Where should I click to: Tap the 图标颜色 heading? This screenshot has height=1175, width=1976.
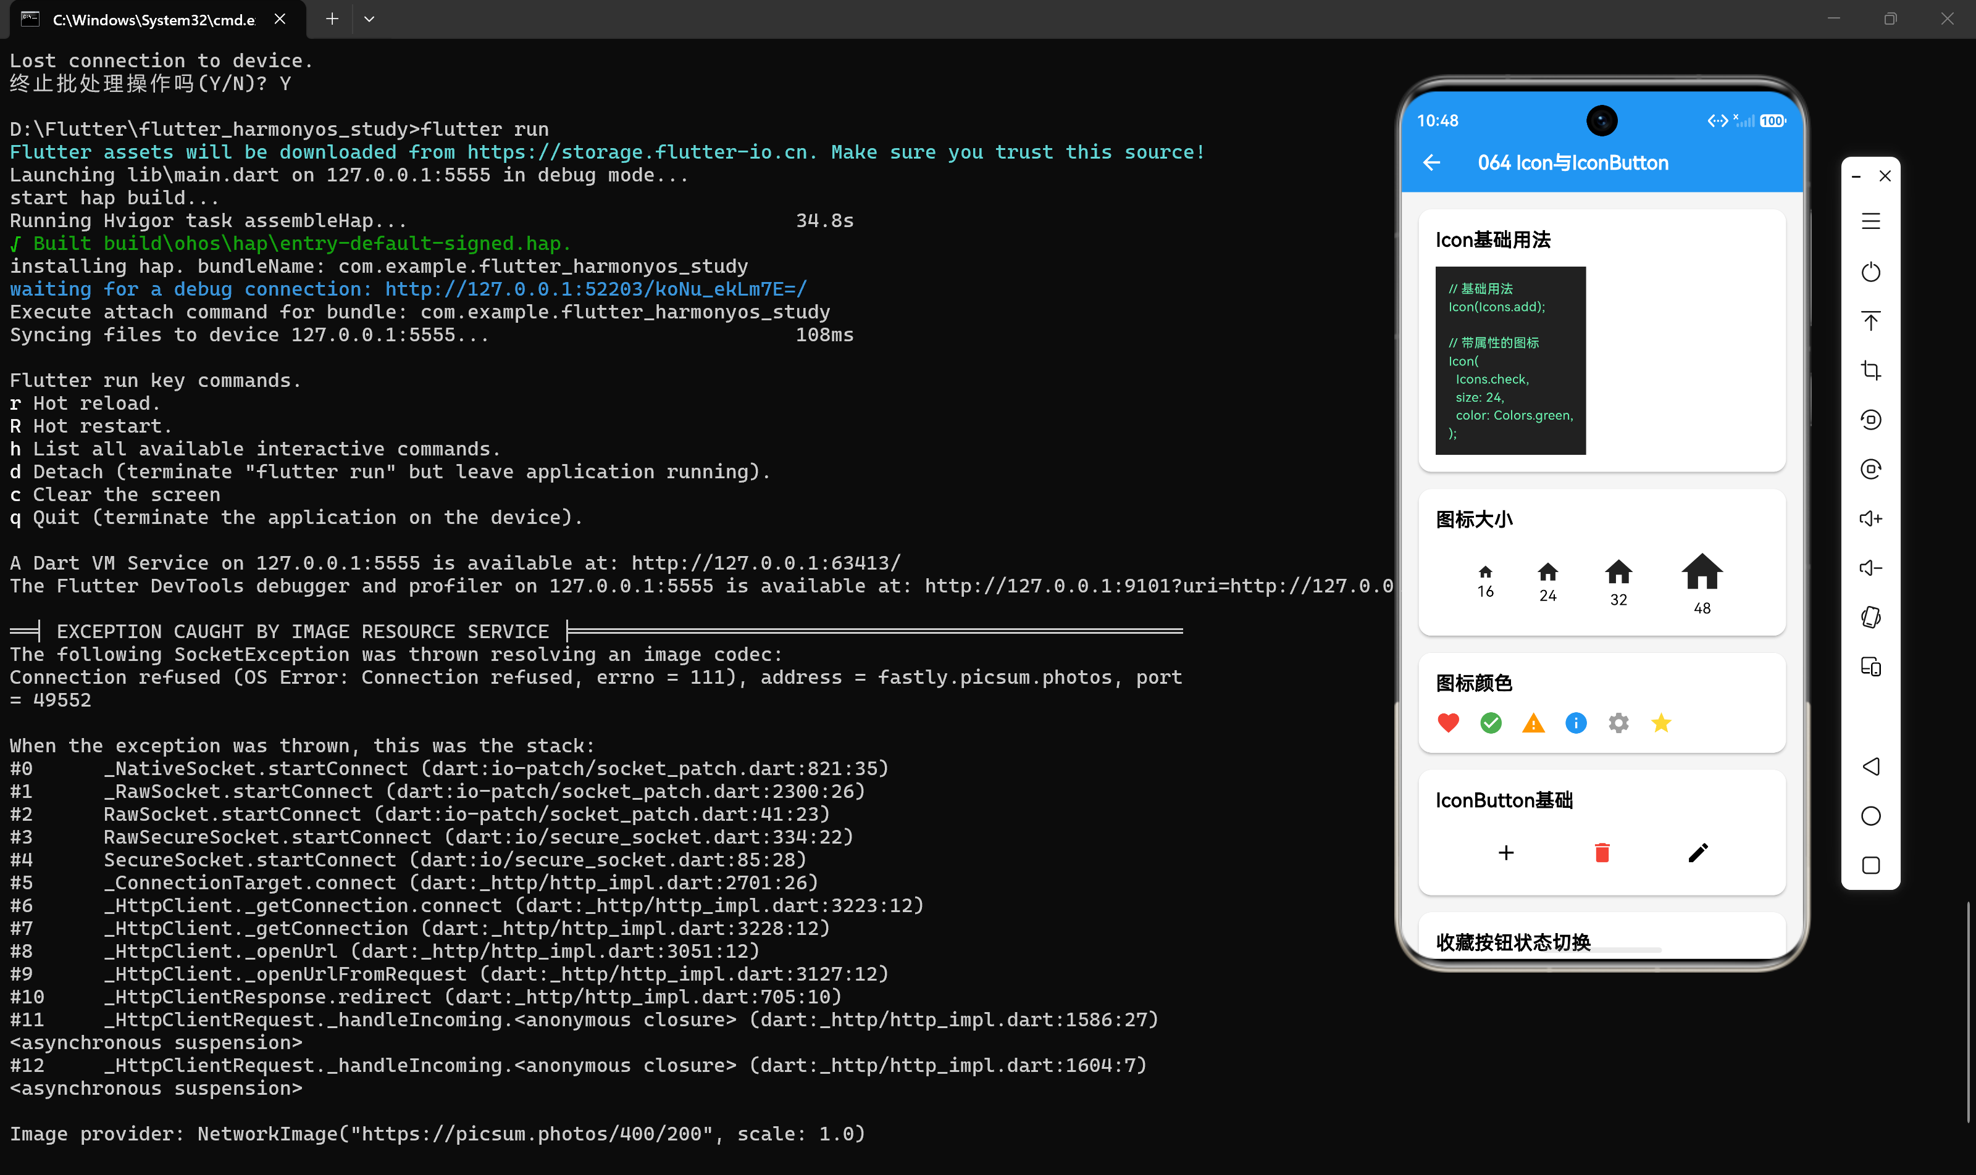[x=1474, y=683]
